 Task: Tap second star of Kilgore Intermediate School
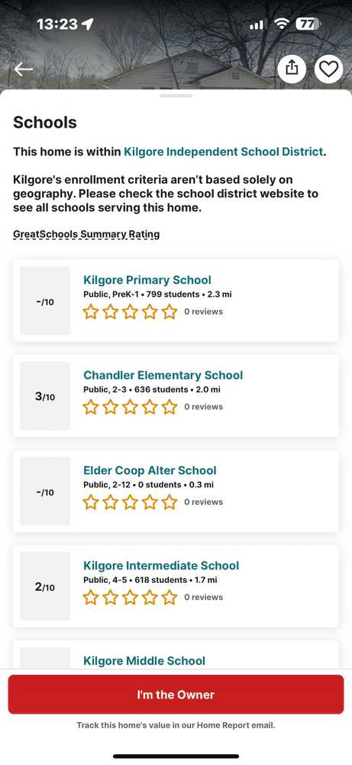[111, 597]
